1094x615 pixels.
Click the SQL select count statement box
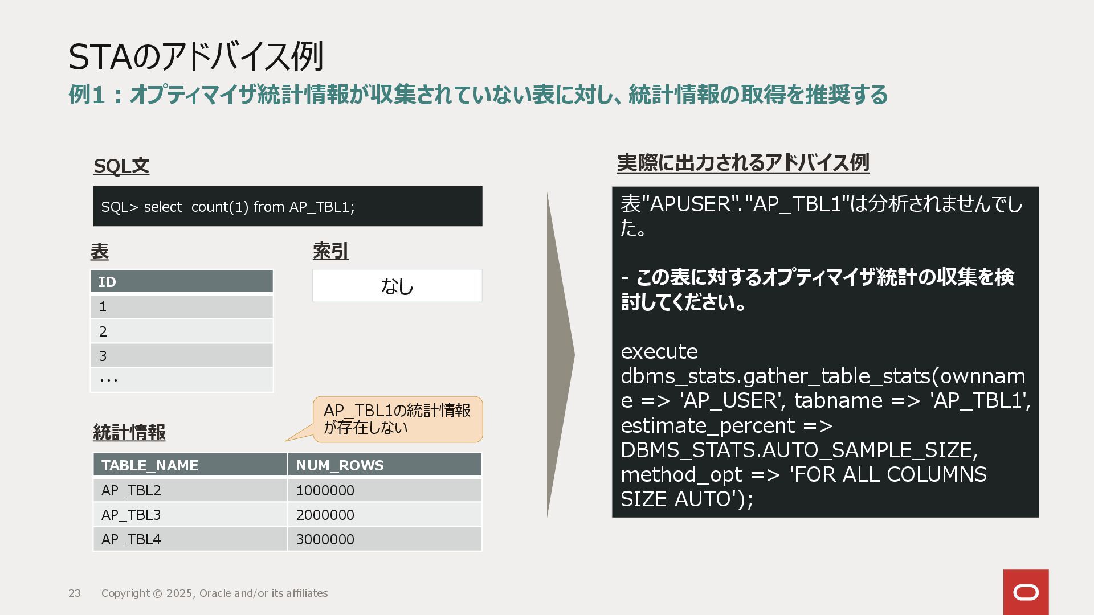[x=287, y=206]
